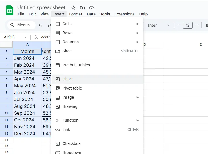
Task: Decrease font size with minus button
Action: coord(179,25)
